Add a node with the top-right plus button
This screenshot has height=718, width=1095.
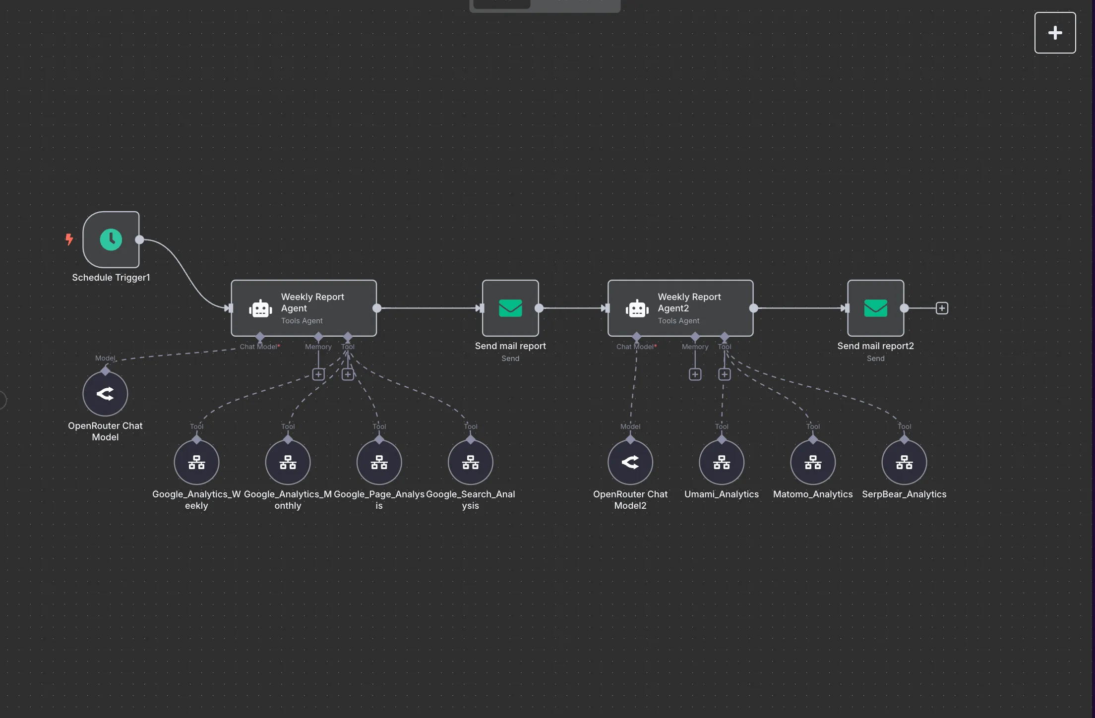1055,33
